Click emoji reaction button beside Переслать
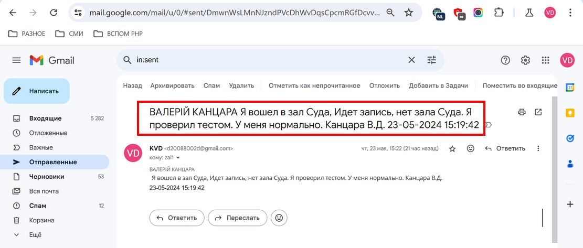This screenshot has height=248, width=583. [x=279, y=218]
